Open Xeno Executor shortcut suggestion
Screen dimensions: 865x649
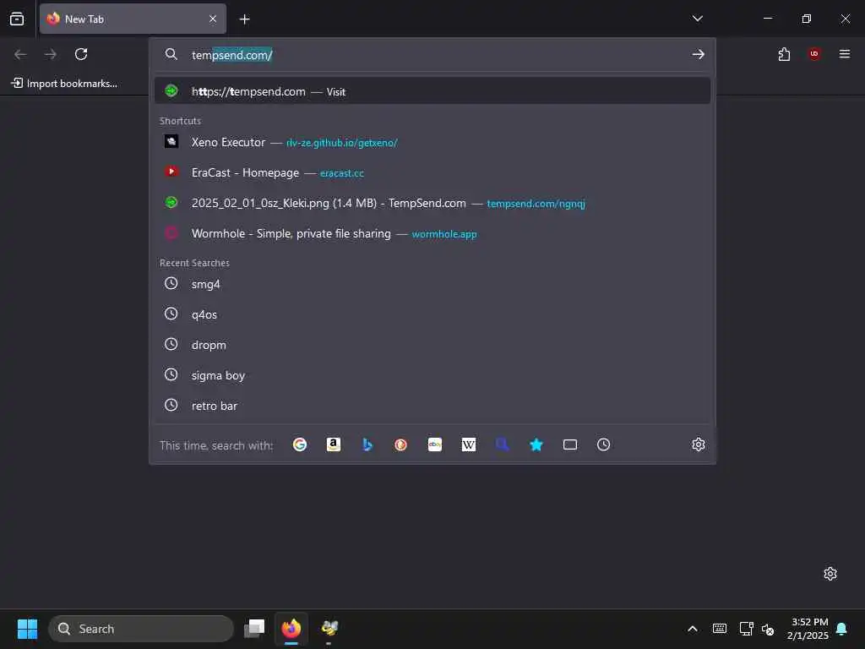click(x=432, y=142)
